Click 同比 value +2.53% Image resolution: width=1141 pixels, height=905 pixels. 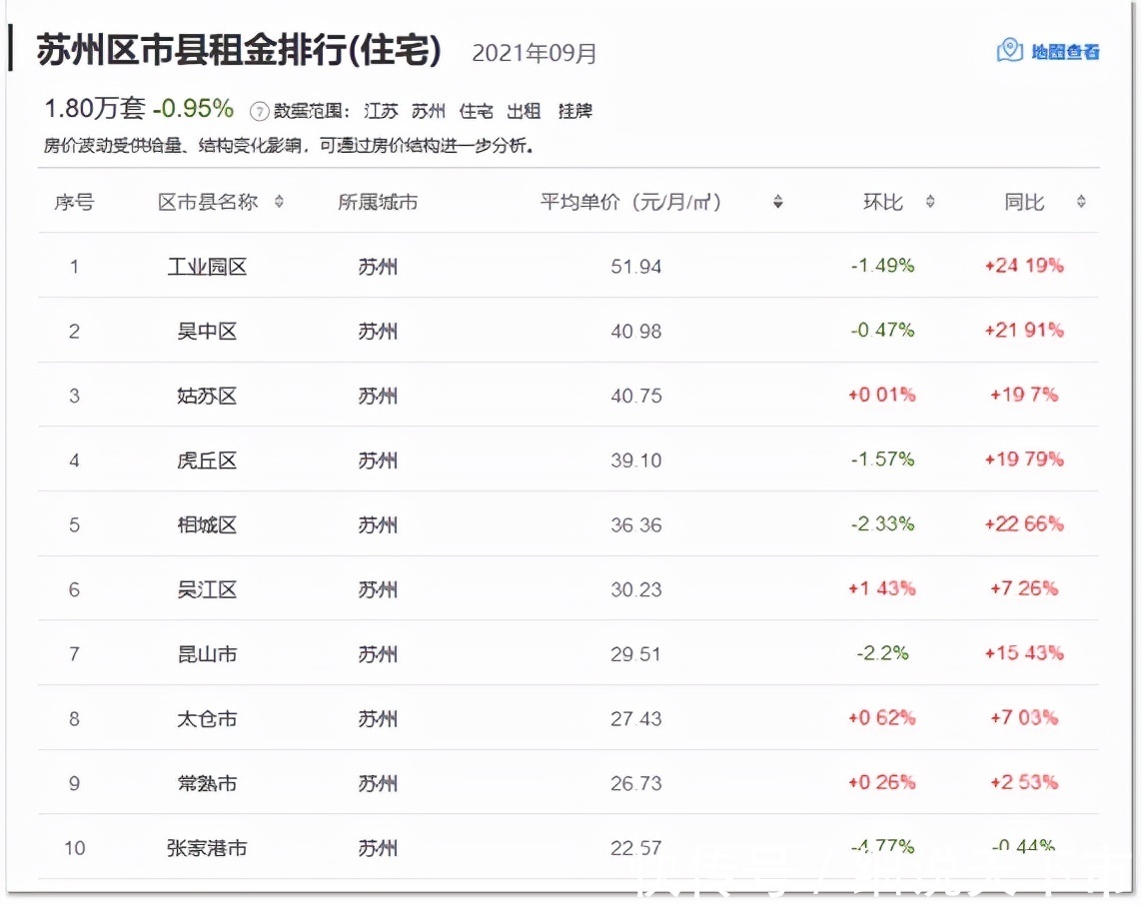pos(1024,782)
